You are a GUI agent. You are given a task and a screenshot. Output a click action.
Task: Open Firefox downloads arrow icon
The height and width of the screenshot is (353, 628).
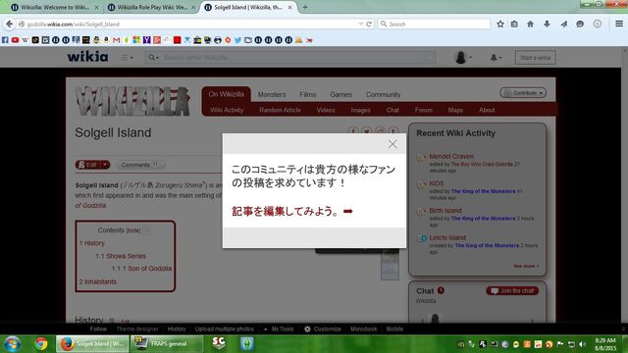547,24
